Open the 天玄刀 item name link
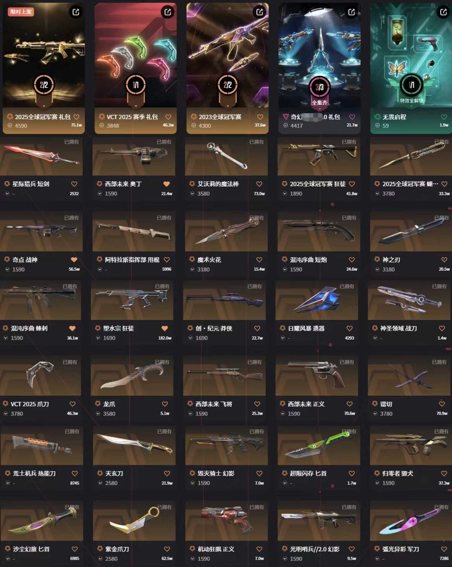Screen dimensions: 452x567 tap(114, 473)
